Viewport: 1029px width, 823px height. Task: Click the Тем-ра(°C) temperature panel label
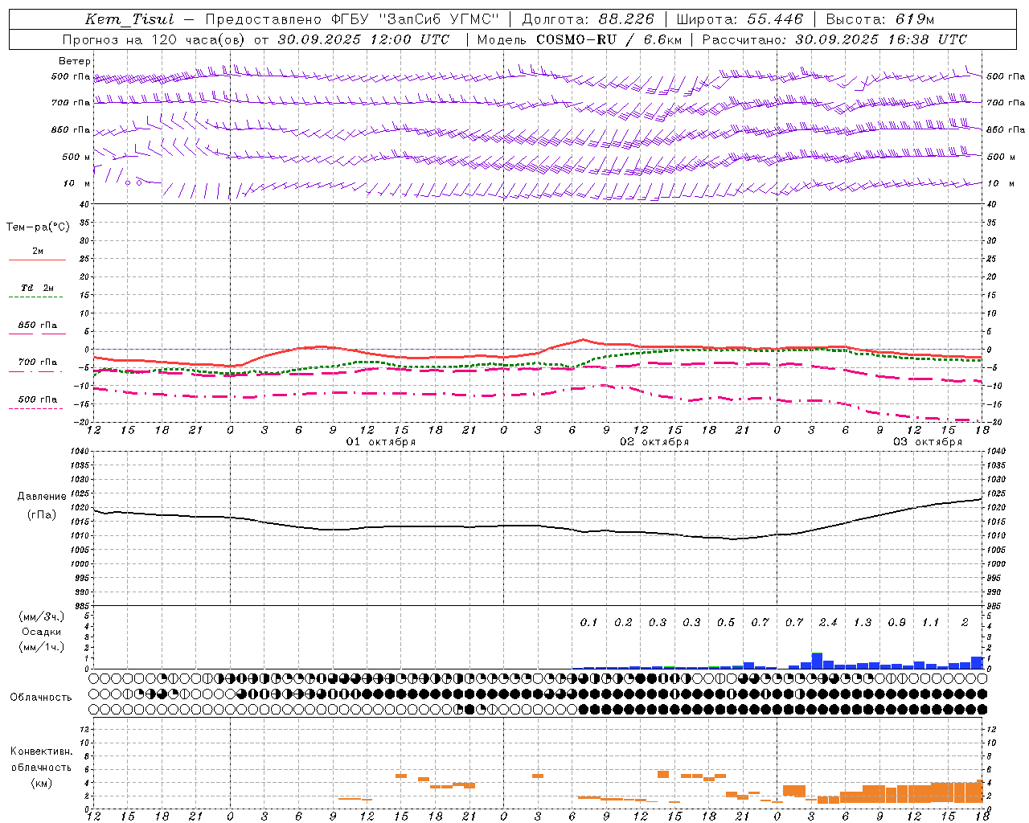tap(38, 227)
